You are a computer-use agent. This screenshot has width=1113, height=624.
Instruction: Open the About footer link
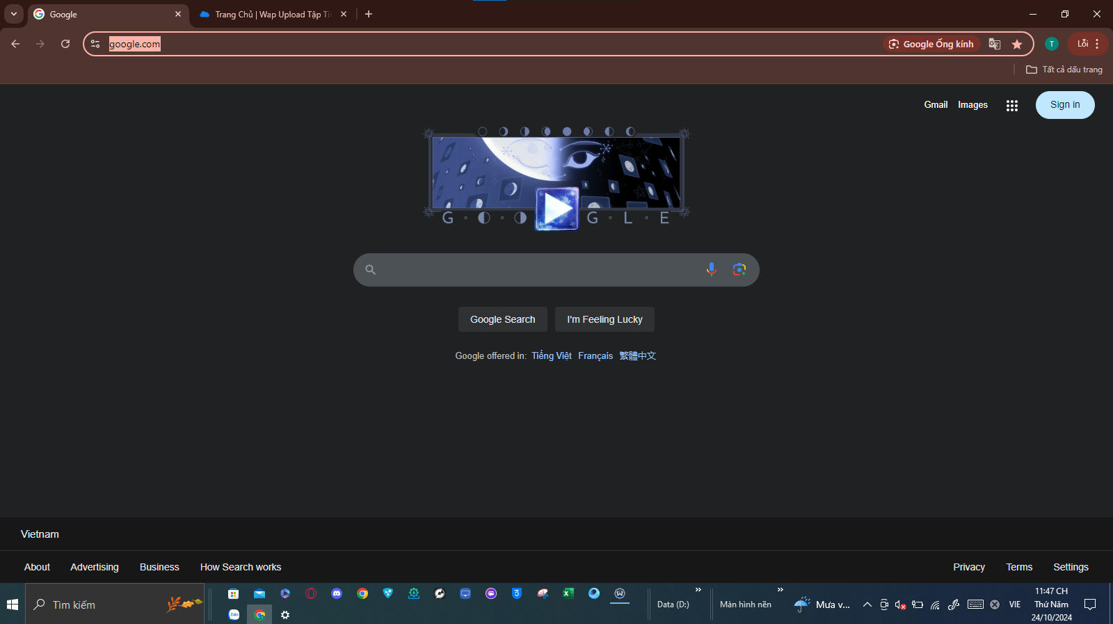(37, 567)
